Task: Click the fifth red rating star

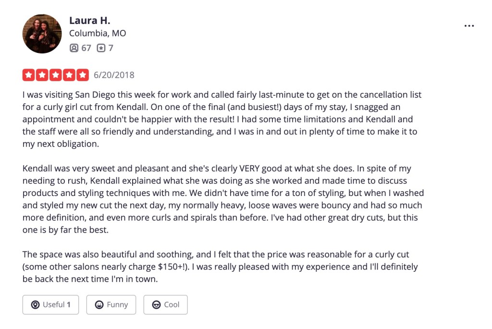Action: [x=83, y=75]
